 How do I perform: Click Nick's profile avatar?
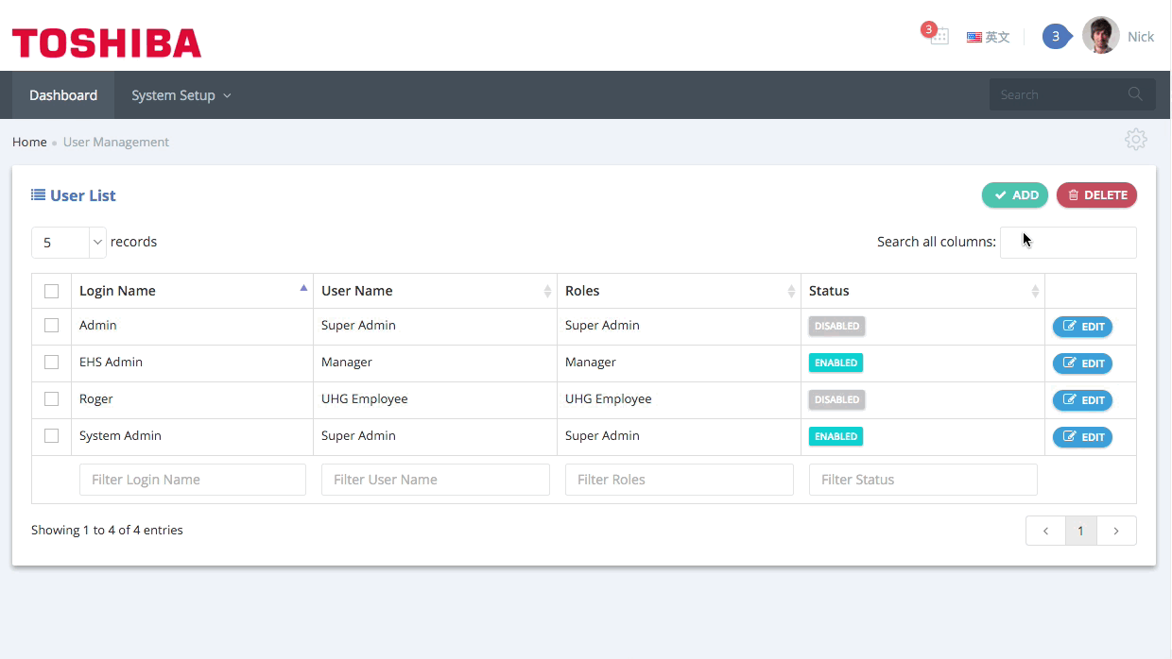coord(1100,36)
